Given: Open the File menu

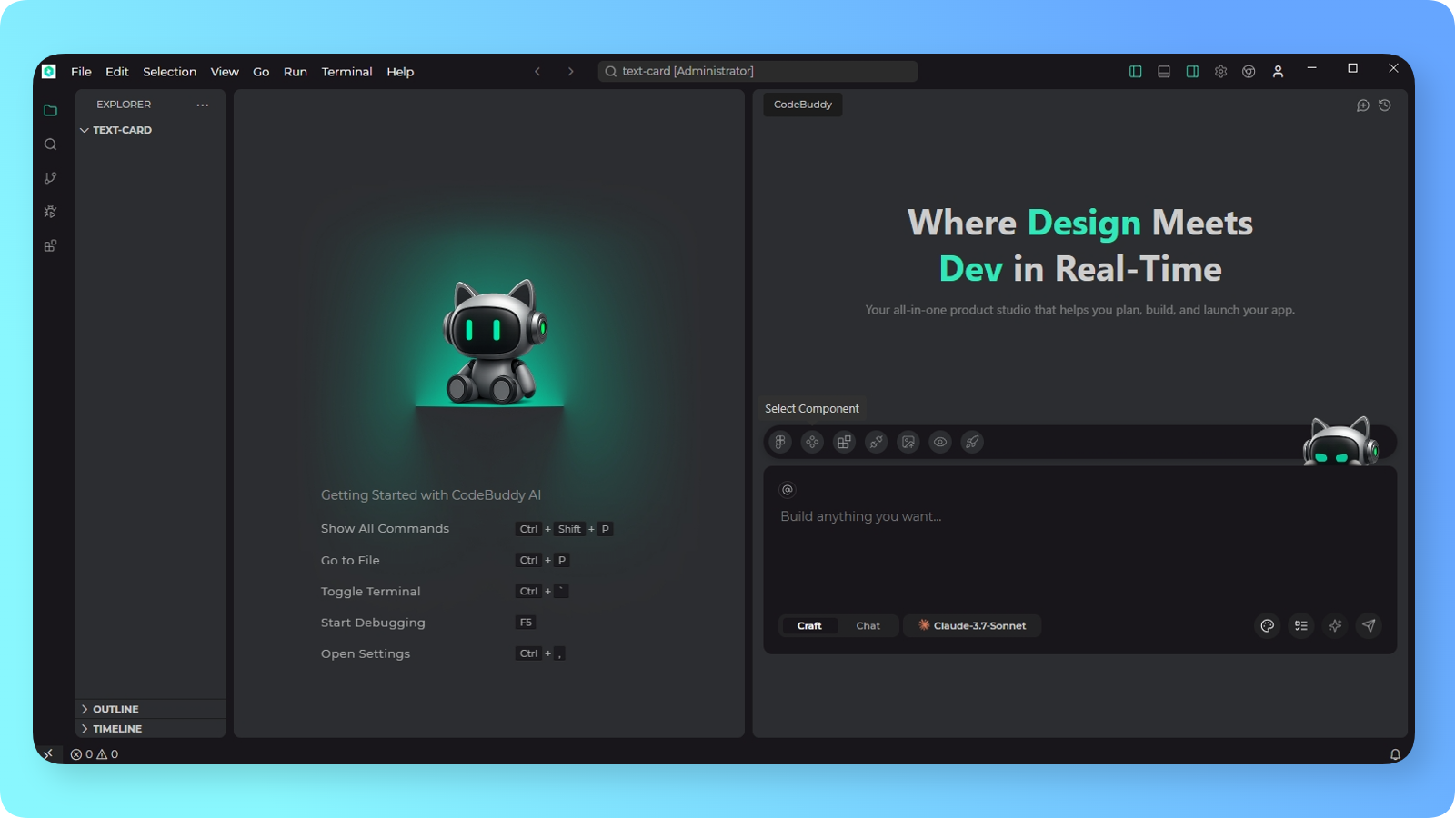Looking at the screenshot, I should 81,72.
